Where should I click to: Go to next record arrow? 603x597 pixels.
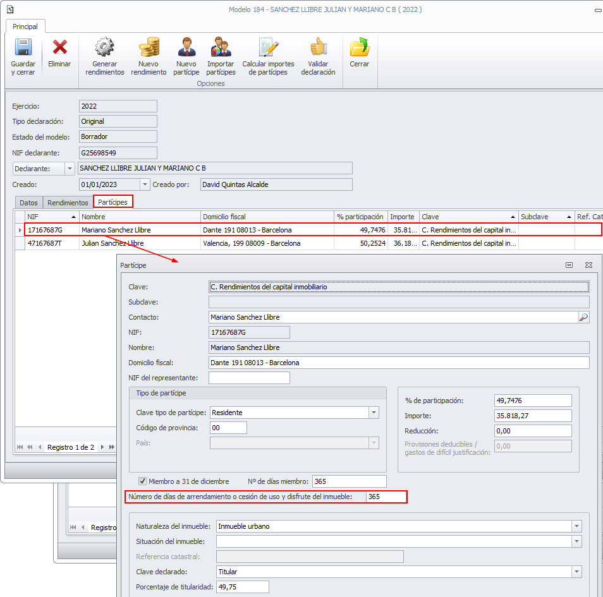point(102,447)
